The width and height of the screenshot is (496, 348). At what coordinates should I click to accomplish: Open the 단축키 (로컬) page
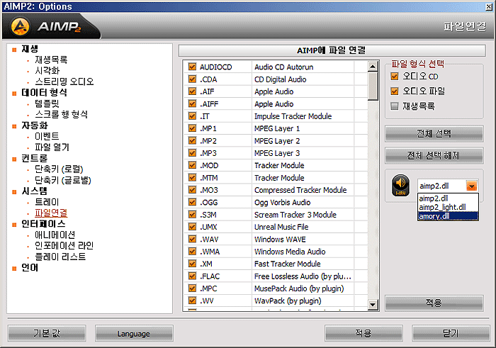(x=59, y=169)
